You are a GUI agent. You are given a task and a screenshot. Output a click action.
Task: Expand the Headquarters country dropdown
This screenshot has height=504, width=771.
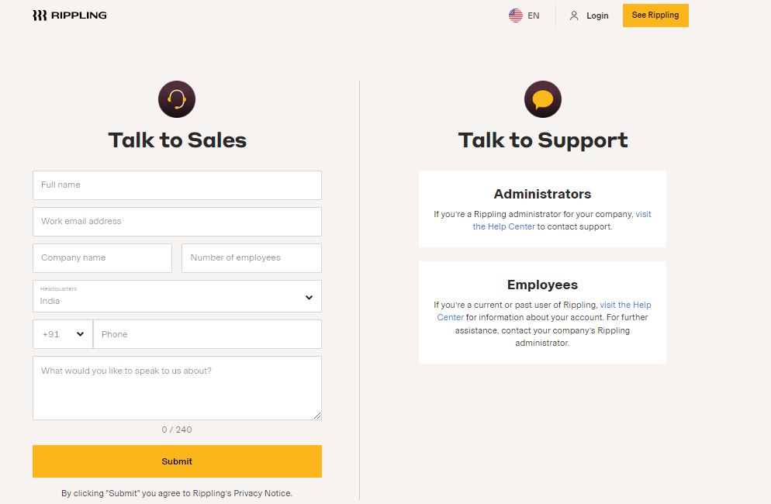[177, 296]
